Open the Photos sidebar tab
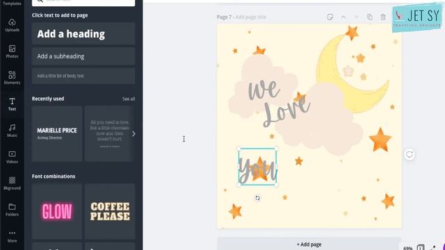 pyautogui.click(x=12, y=51)
